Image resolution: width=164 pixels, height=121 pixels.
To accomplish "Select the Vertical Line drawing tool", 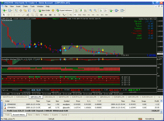I will coord(14,15).
